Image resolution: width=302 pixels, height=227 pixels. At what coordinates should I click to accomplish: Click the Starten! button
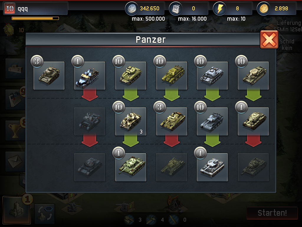[x=272, y=213]
